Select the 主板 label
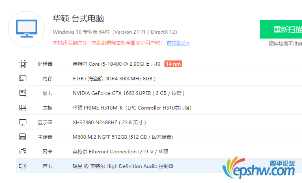Viewport: 302px width, 183px height. pos(47,108)
